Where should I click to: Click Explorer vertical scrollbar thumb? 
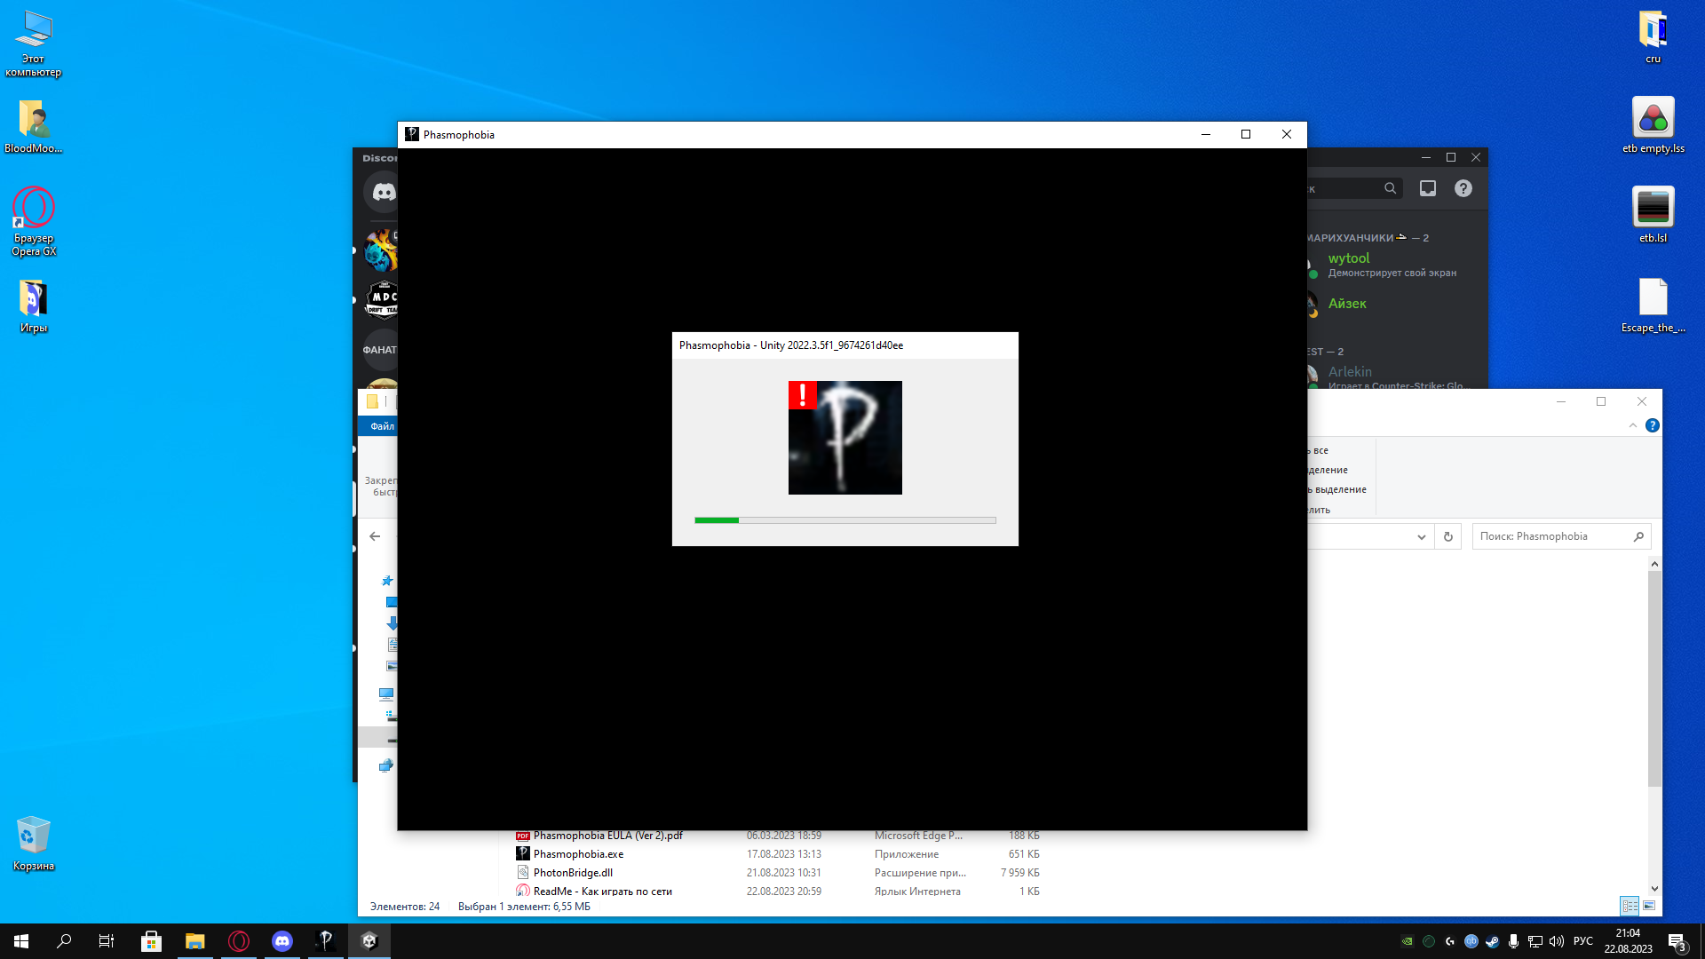pyautogui.click(x=1654, y=679)
